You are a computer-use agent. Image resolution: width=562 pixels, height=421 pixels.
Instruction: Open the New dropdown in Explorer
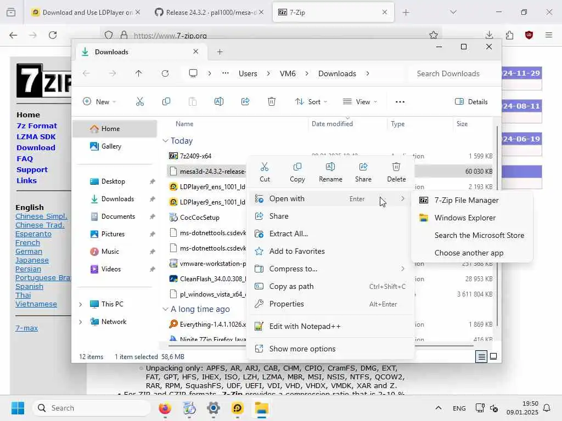coord(99,101)
